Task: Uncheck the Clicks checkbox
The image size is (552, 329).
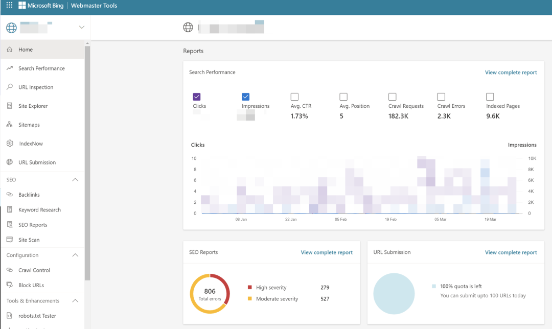Action: point(197,97)
